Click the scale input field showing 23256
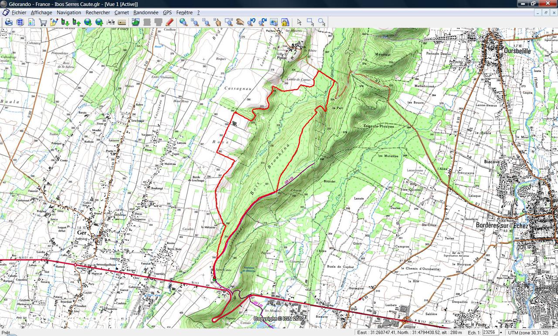This screenshot has height=336, width=558. coord(490,333)
